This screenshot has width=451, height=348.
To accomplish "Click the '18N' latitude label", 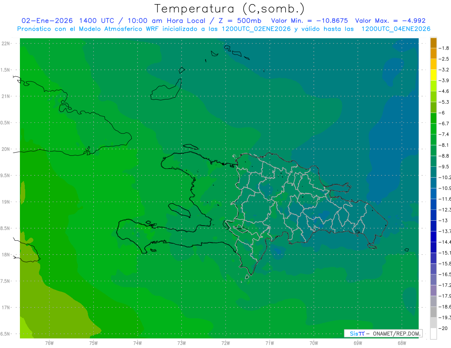I will point(6,255).
